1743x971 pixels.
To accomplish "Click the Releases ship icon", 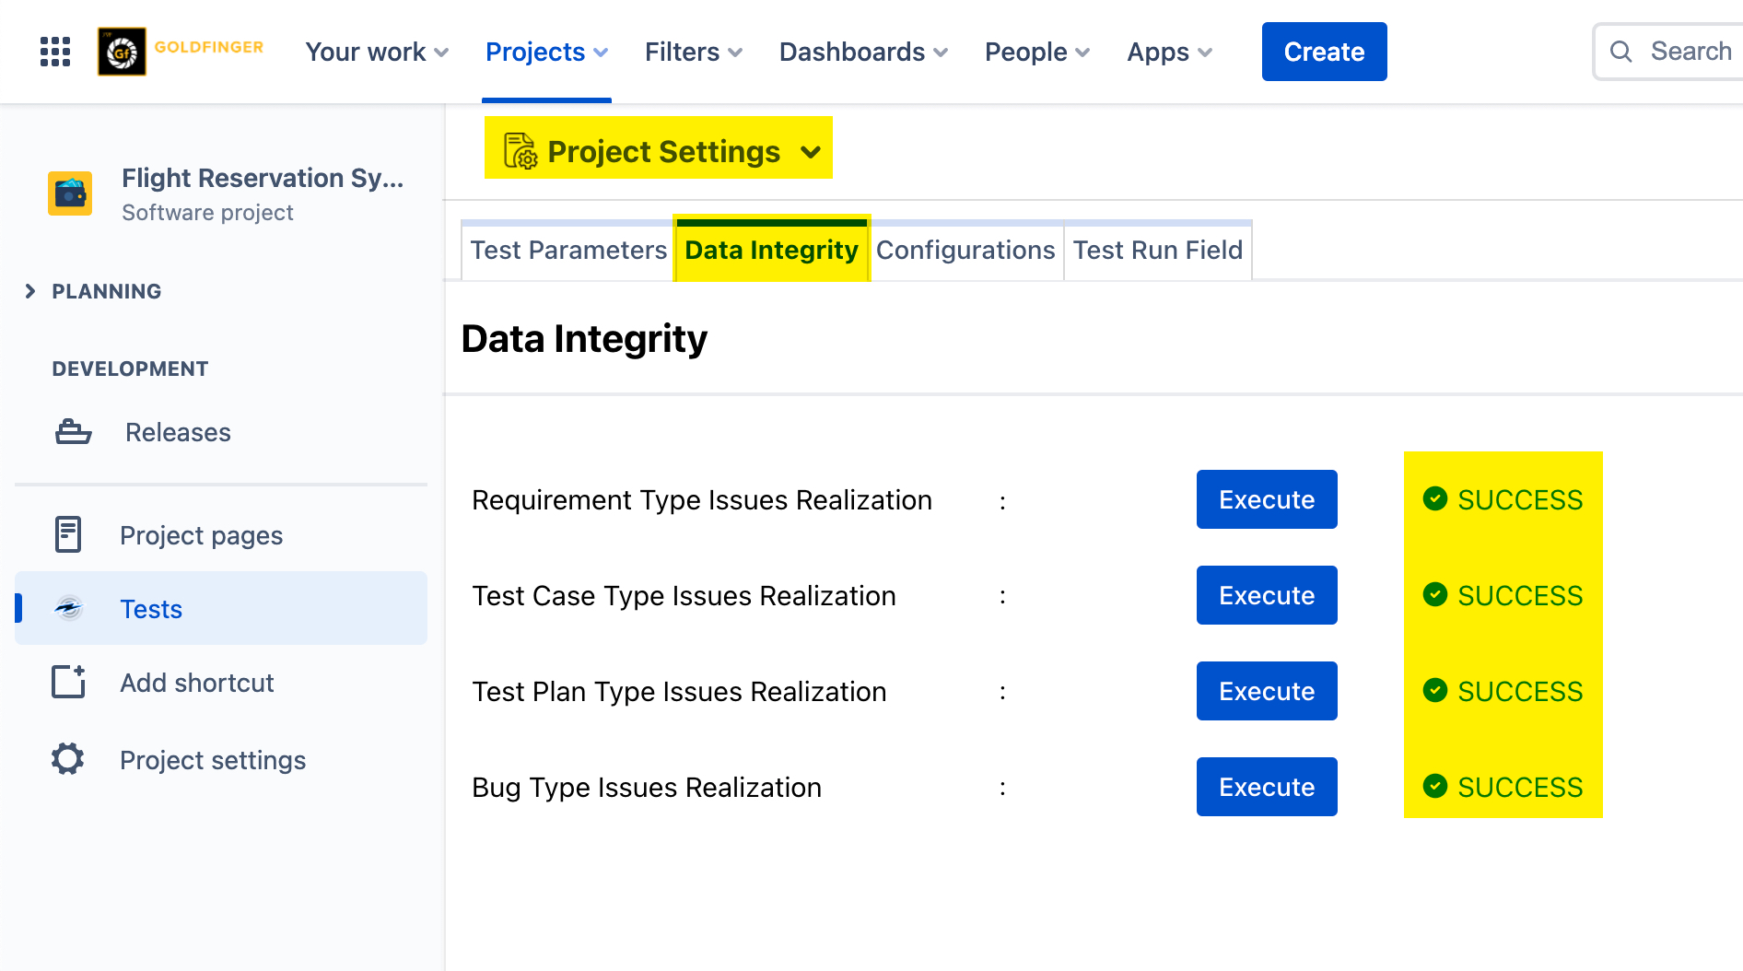I will 74,432.
